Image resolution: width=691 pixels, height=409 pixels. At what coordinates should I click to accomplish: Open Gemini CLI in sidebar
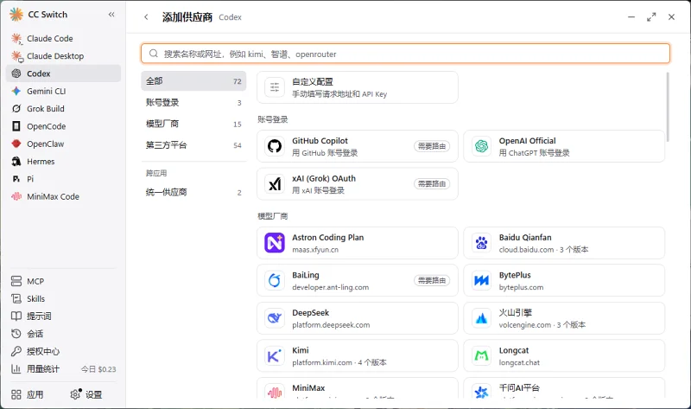[63, 92]
